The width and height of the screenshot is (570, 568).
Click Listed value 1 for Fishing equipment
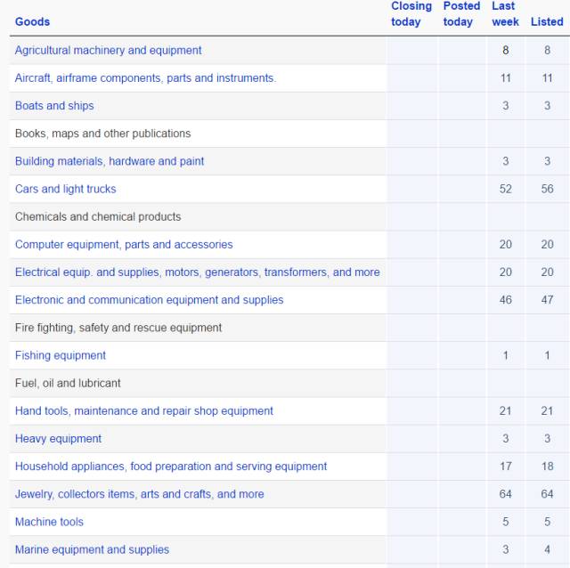coord(547,355)
